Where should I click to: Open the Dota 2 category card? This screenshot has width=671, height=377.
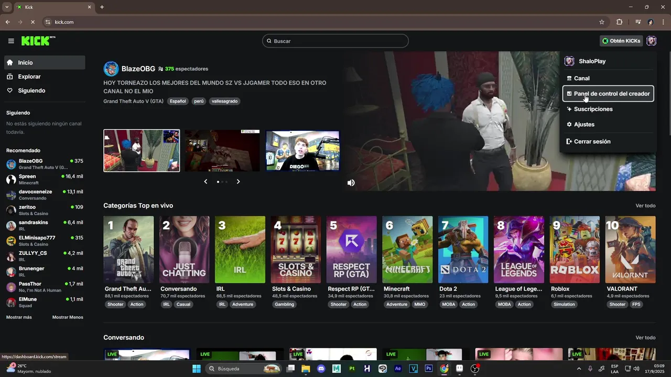(x=463, y=250)
